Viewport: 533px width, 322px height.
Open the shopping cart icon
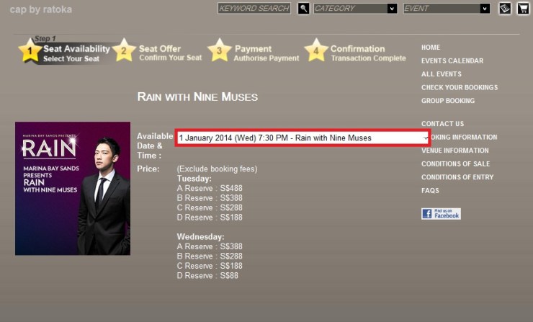tap(523, 9)
